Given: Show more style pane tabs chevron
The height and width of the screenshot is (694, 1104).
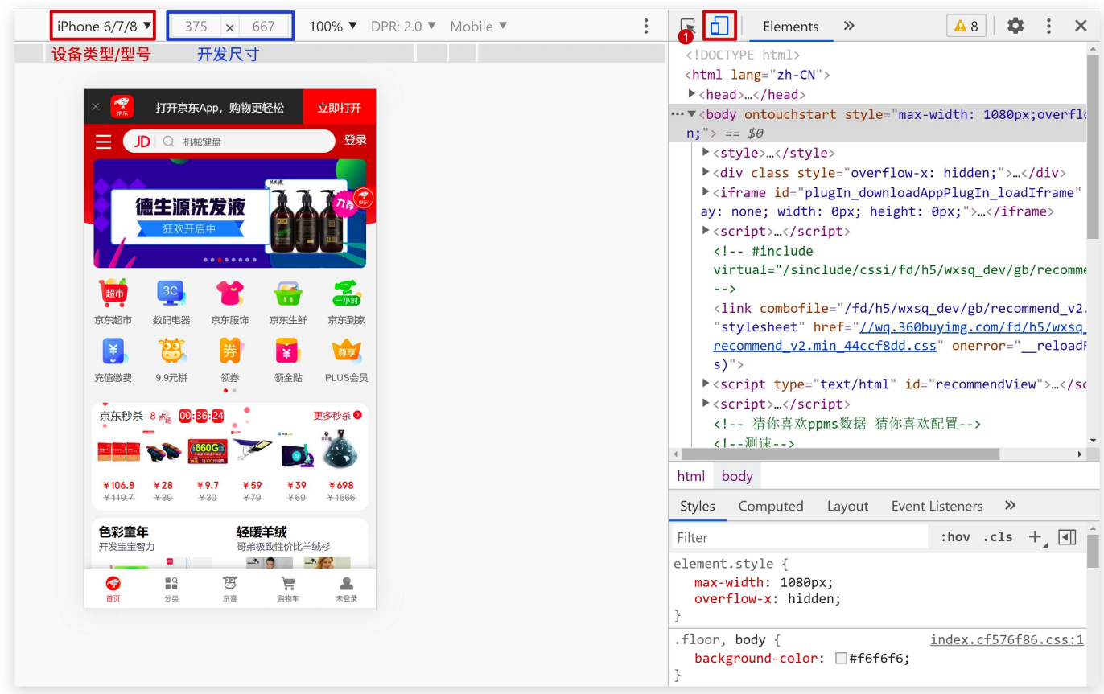Looking at the screenshot, I should click(x=1010, y=505).
